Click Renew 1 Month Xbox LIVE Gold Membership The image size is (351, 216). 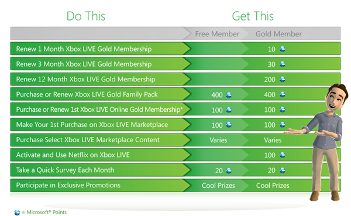[x=84, y=49]
